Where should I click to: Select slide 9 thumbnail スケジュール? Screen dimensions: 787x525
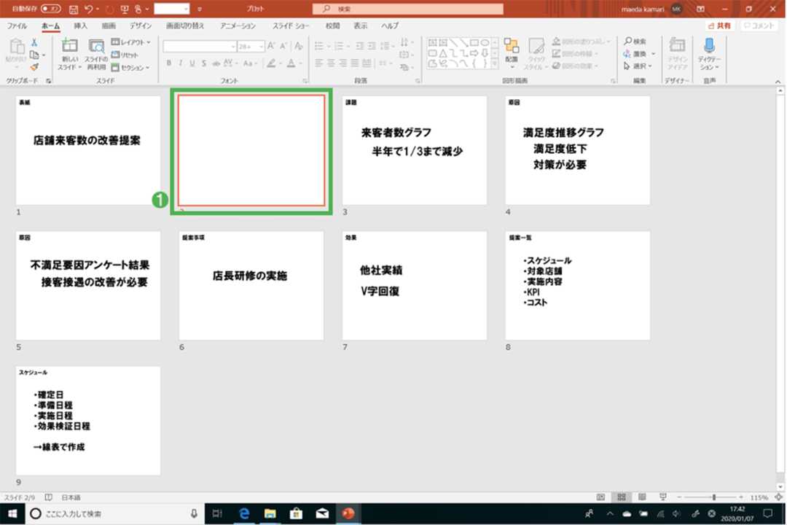point(88,421)
